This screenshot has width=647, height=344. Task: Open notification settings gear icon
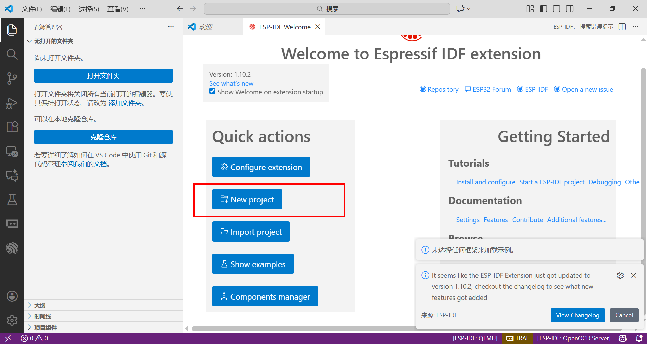tap(620, 275)
